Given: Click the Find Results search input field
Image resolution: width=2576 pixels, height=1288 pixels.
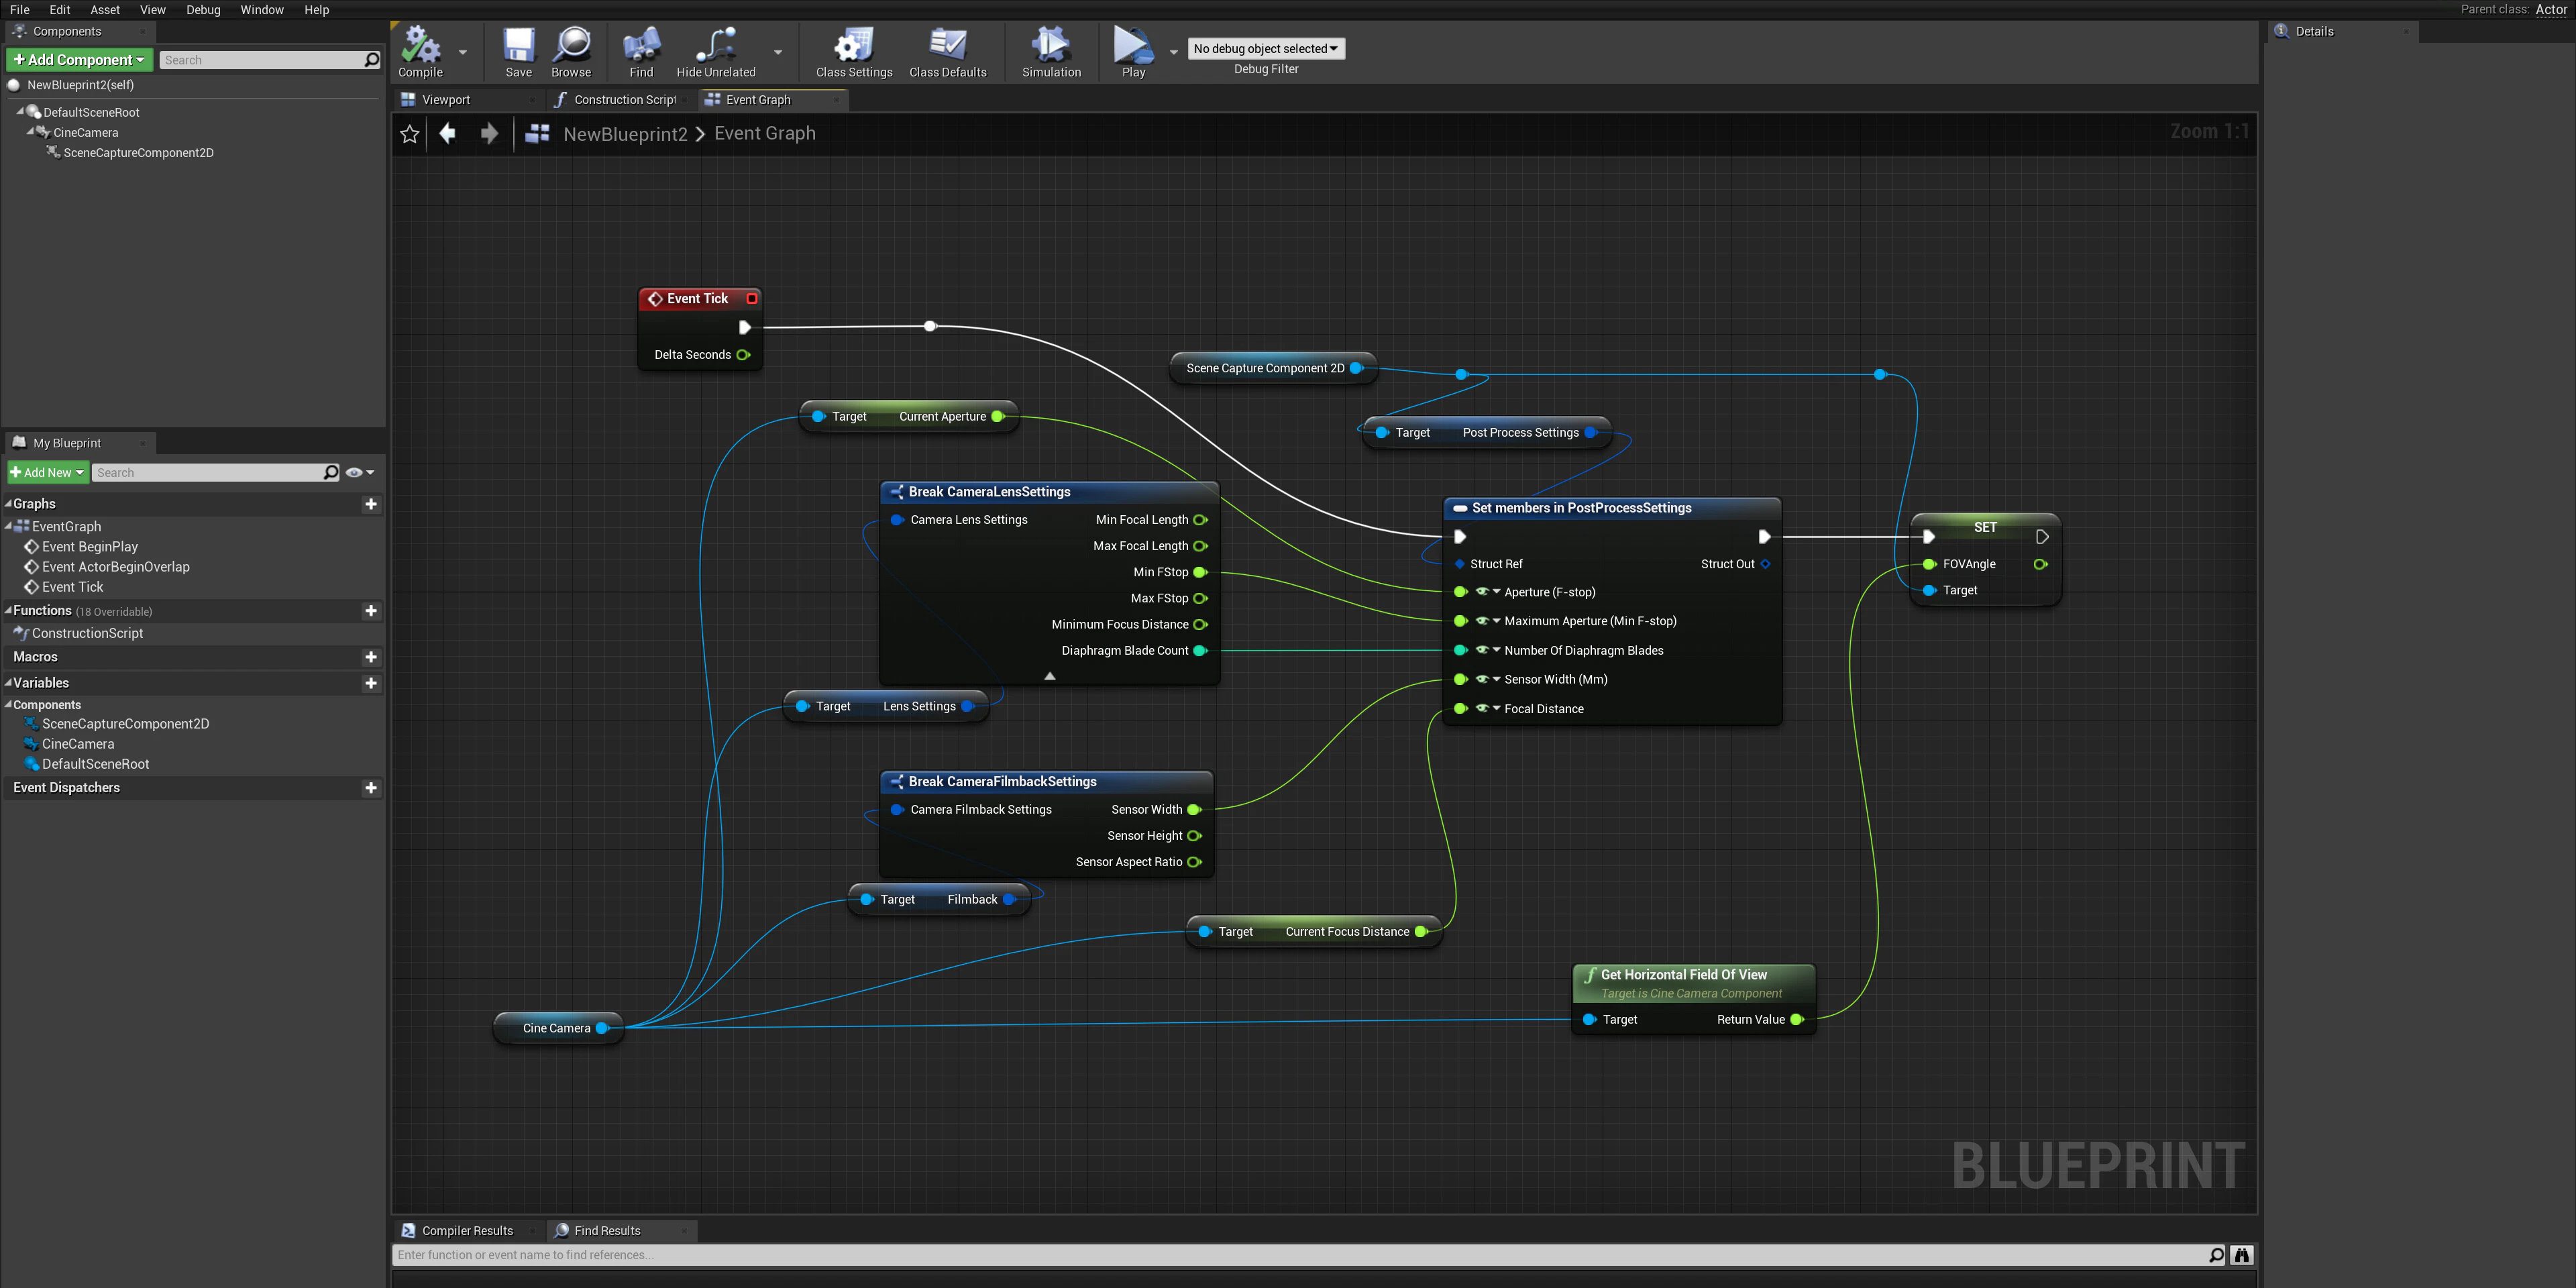Looking at the screenshot, I should point(1310,1255).
